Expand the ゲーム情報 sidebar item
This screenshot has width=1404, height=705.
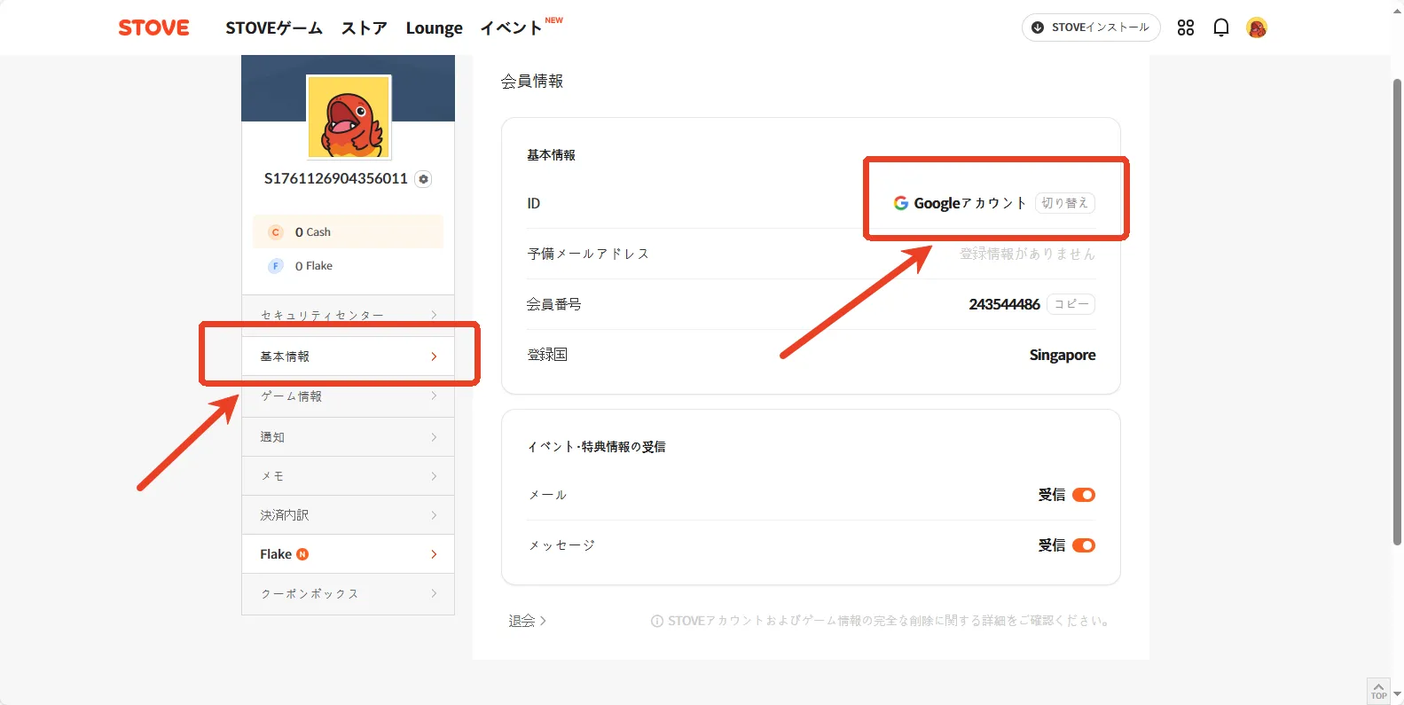(x=348, y=396)
